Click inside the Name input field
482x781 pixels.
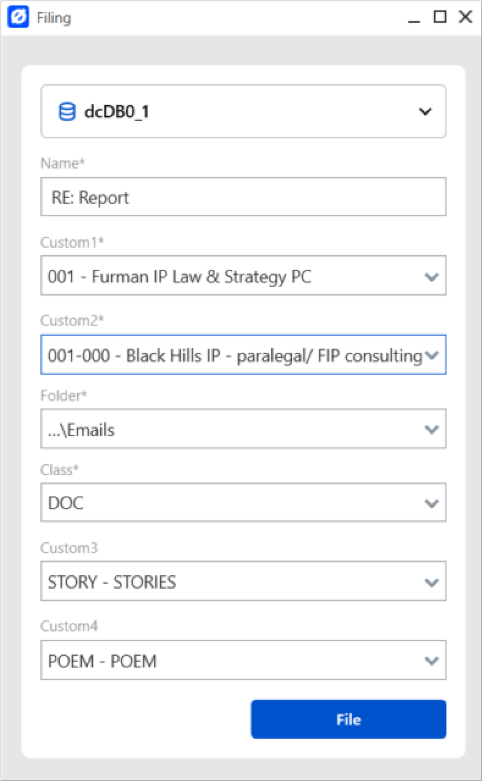[244, 197]
